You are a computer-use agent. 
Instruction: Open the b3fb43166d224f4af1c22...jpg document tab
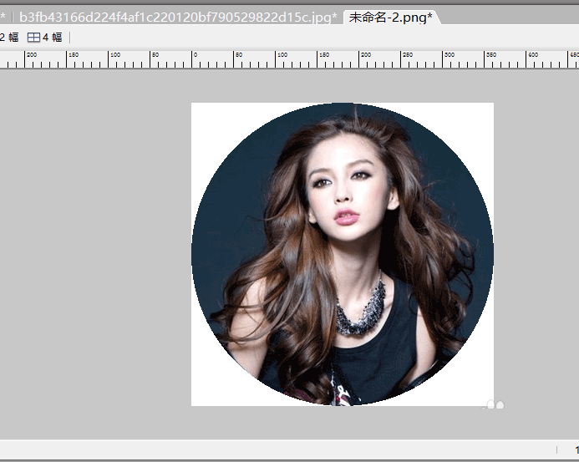pos(178,17)
